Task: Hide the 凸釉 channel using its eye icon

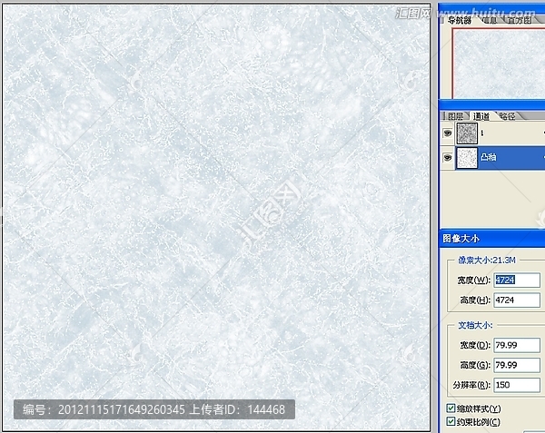Action: coord(447,157)
